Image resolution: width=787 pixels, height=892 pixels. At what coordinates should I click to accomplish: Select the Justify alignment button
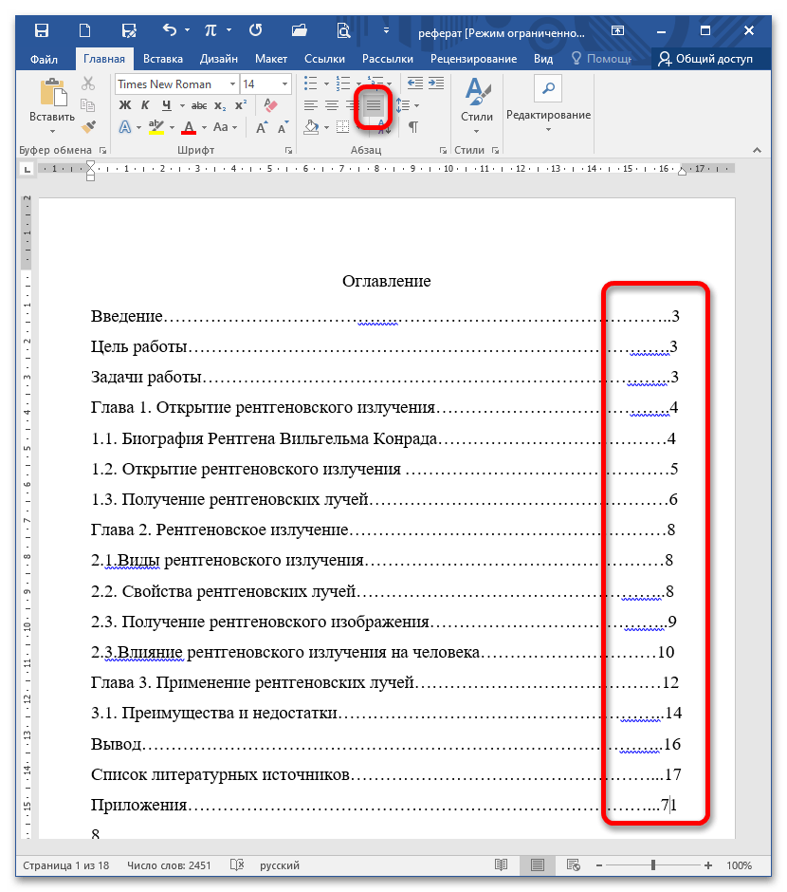pos(374,105)
